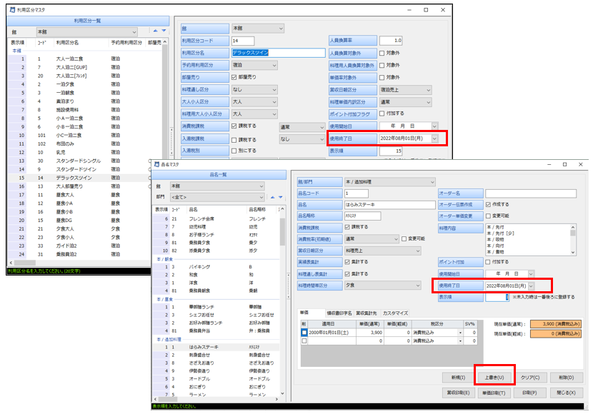This screenshot has height=419, width=593.
Task: Enable the オーダー単価変更 変更可能 checkbox
Action: coord(489,216)
